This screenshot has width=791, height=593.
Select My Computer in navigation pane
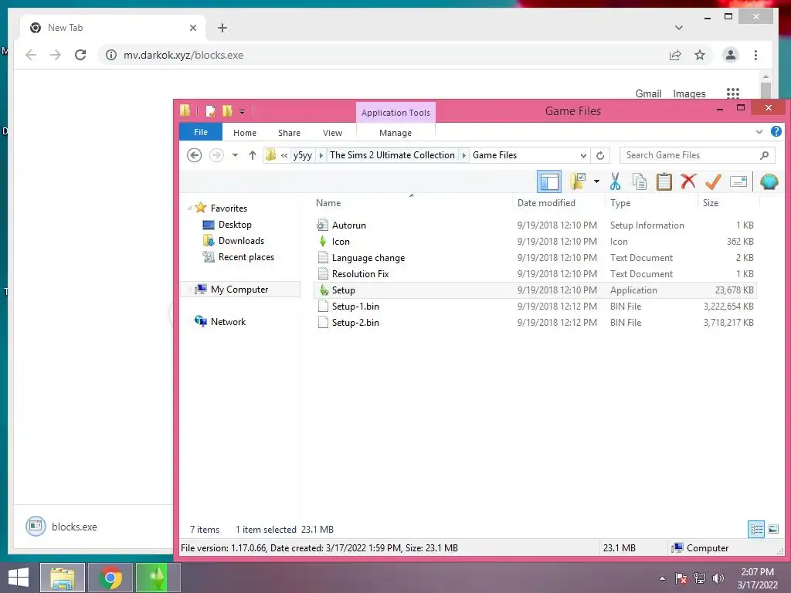coord(239,289)
